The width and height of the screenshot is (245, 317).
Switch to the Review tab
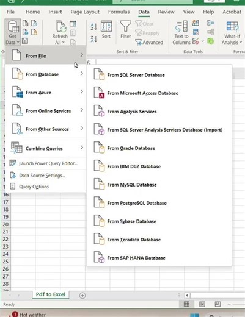pos(166,12)
